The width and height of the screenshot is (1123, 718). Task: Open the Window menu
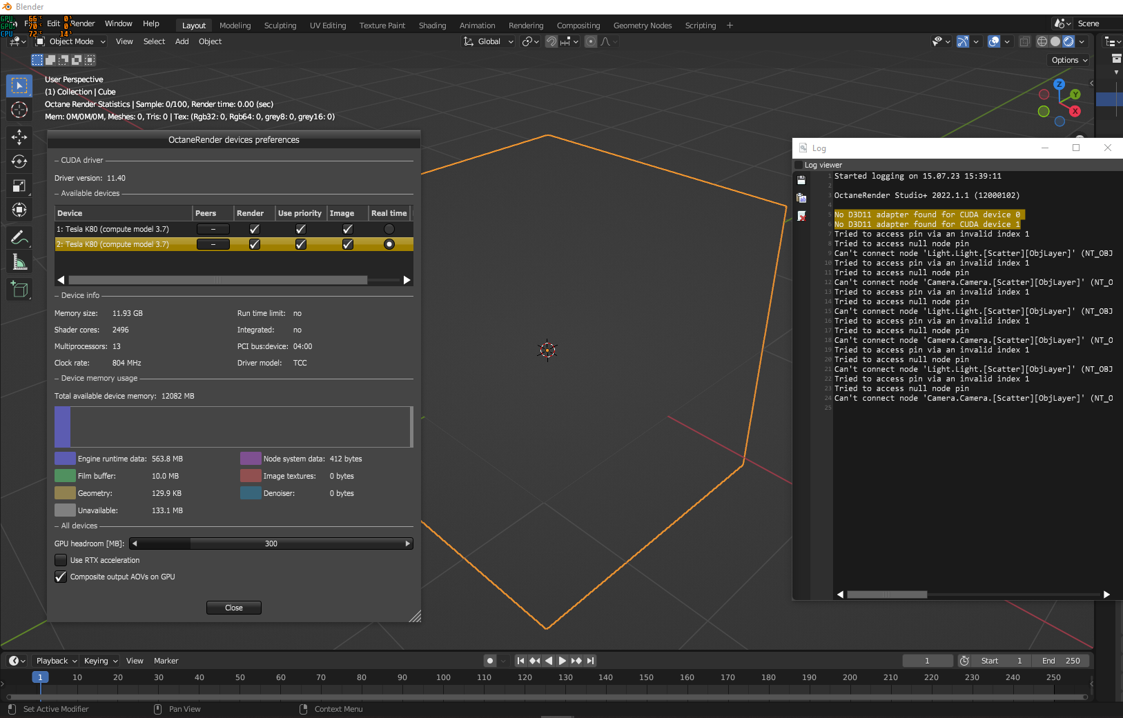click(119, 23)
